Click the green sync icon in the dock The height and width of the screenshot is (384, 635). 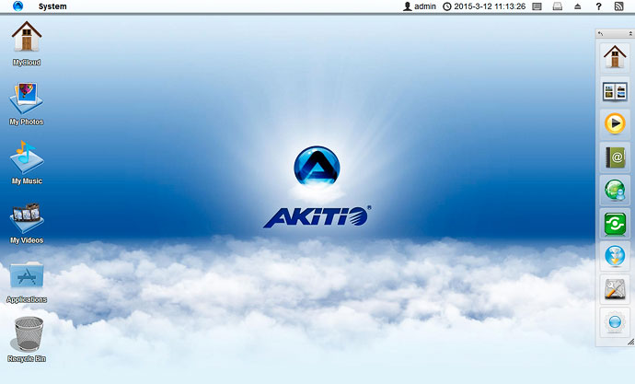[614, 224]
